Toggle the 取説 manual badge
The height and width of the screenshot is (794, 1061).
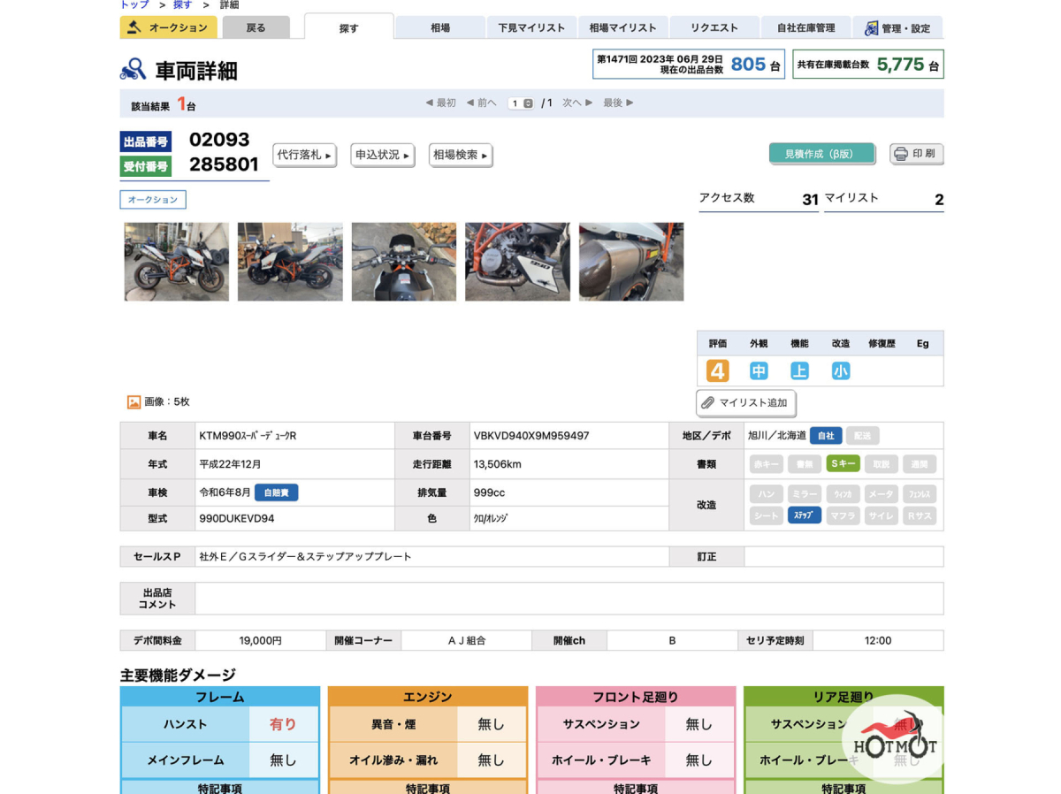(882, 463)
